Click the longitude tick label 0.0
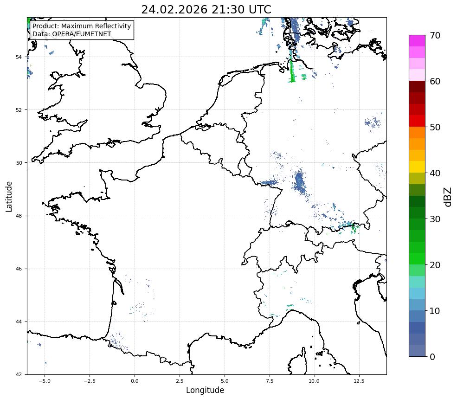 coord(135,381)
